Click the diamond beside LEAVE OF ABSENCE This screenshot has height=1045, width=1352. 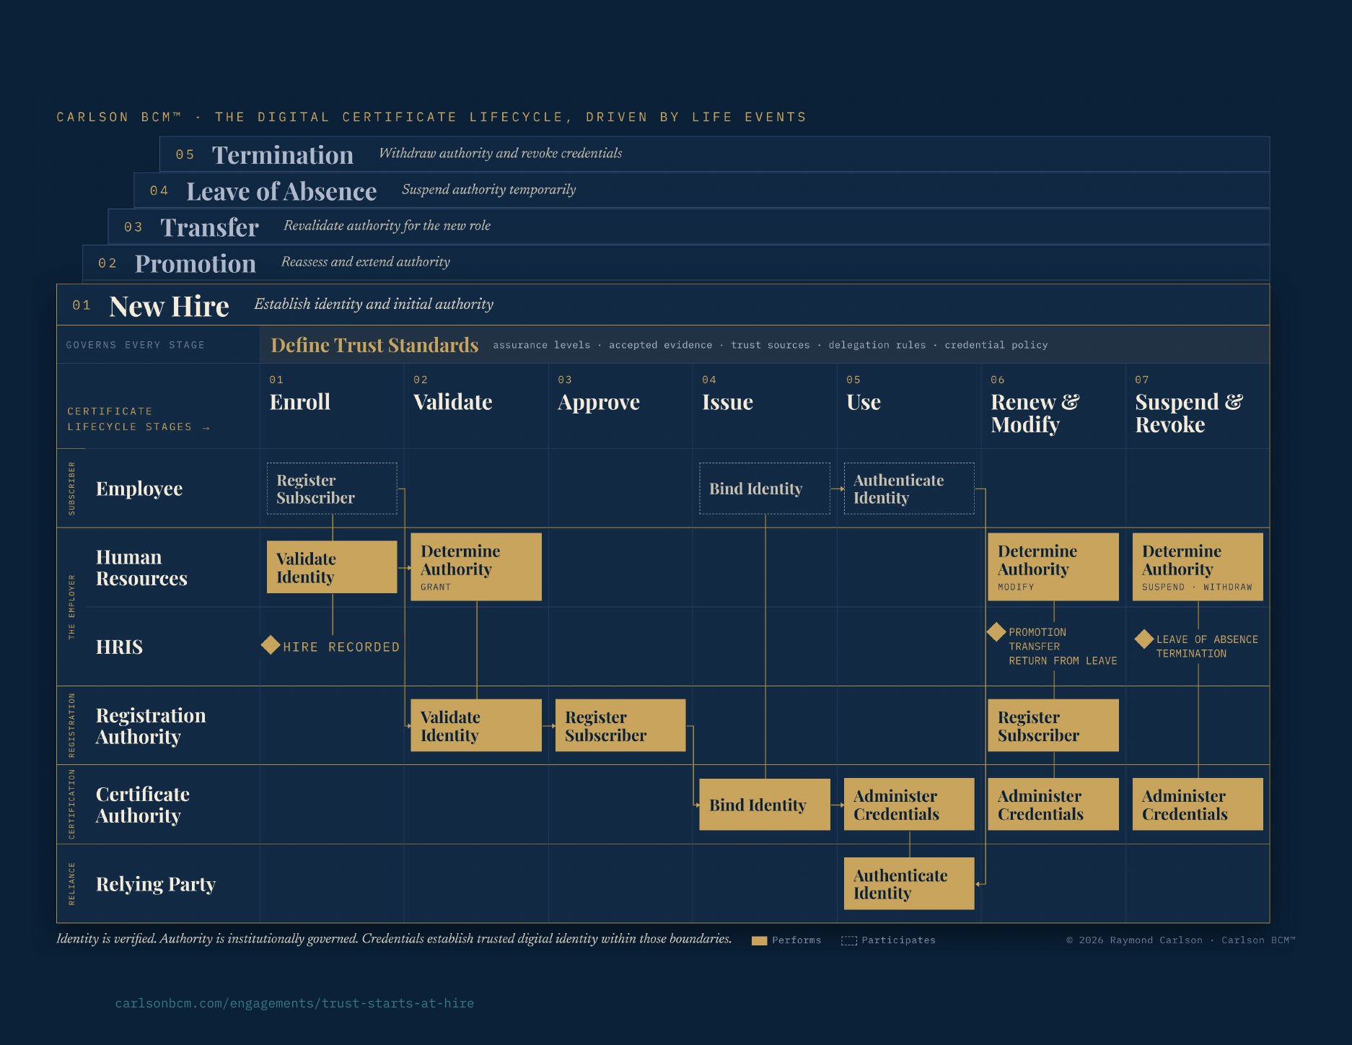pyautogui.click(x=1144, y=639)
